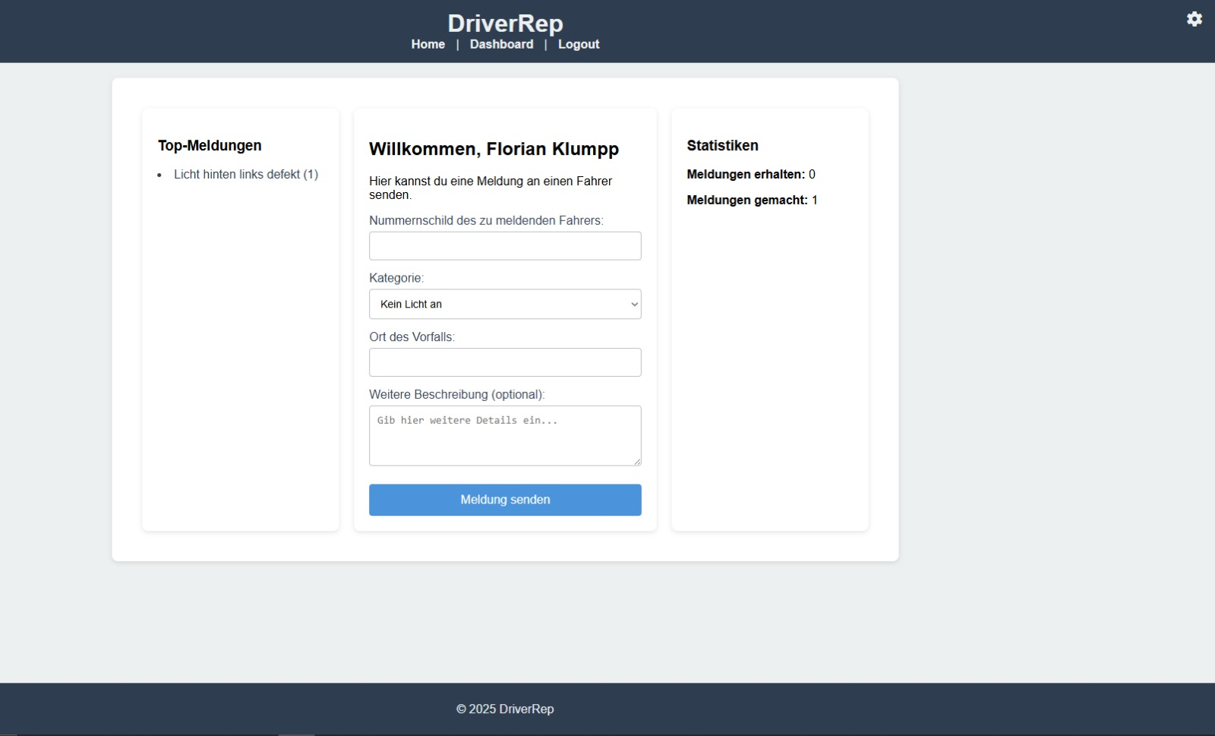Open the Kategorie dropdown showing Kein Licht an

click(x=494, y=304)
